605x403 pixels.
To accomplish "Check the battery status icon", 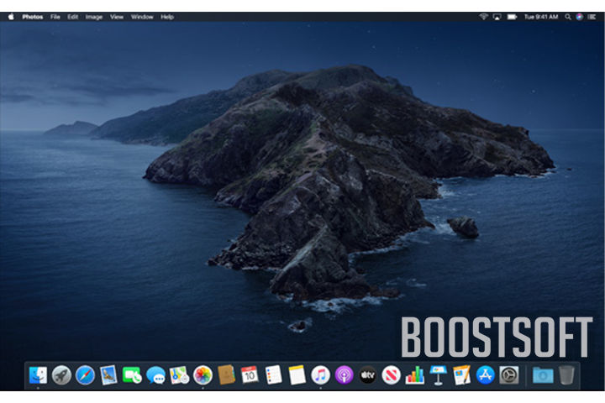I will 512,17.
